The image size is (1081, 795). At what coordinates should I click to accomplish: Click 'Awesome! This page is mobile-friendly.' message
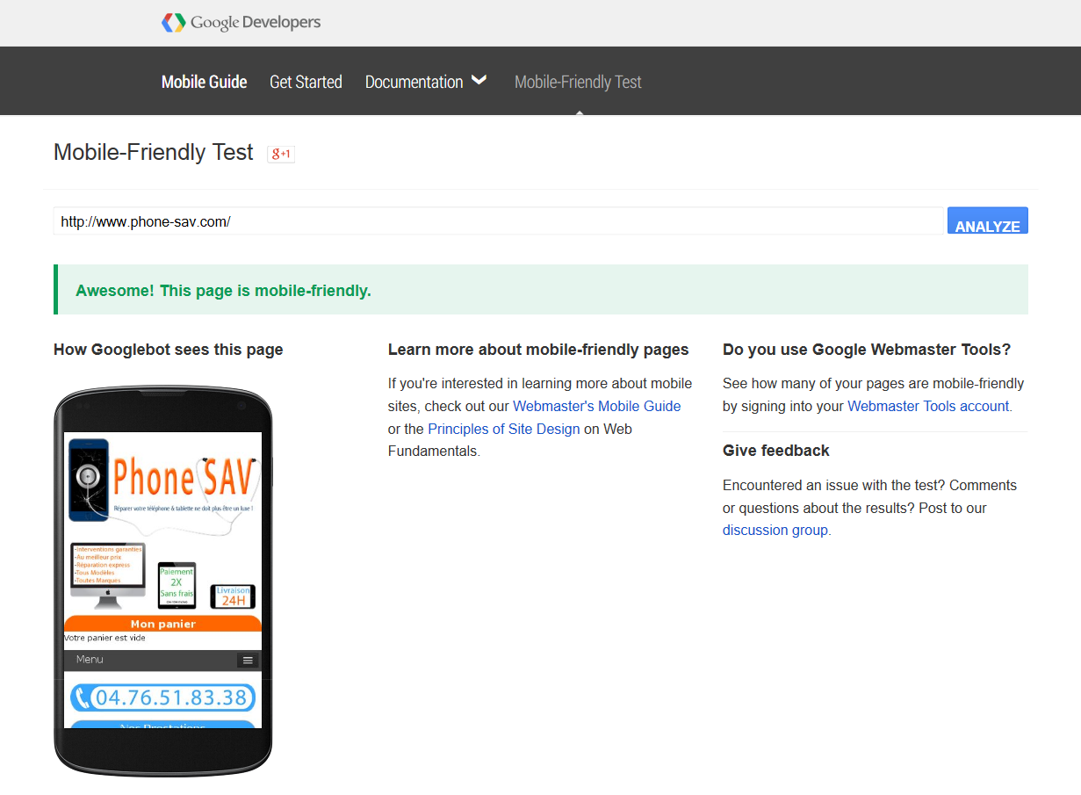click(x=223, y=291)
